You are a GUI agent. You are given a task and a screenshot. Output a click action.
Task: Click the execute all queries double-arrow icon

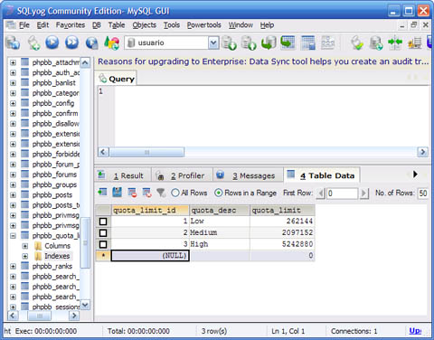(71, 42)
